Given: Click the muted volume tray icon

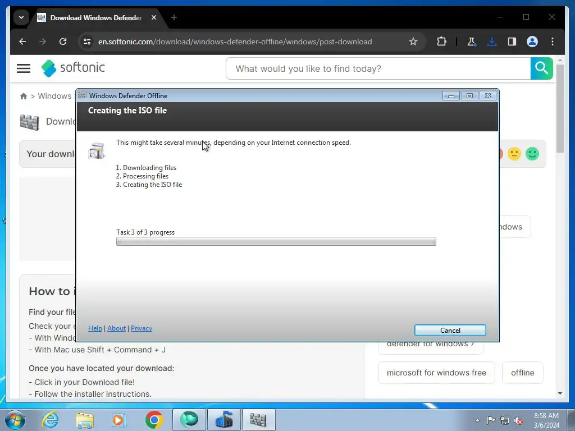Looking at the screenshot, I should [x=518, y=420].
